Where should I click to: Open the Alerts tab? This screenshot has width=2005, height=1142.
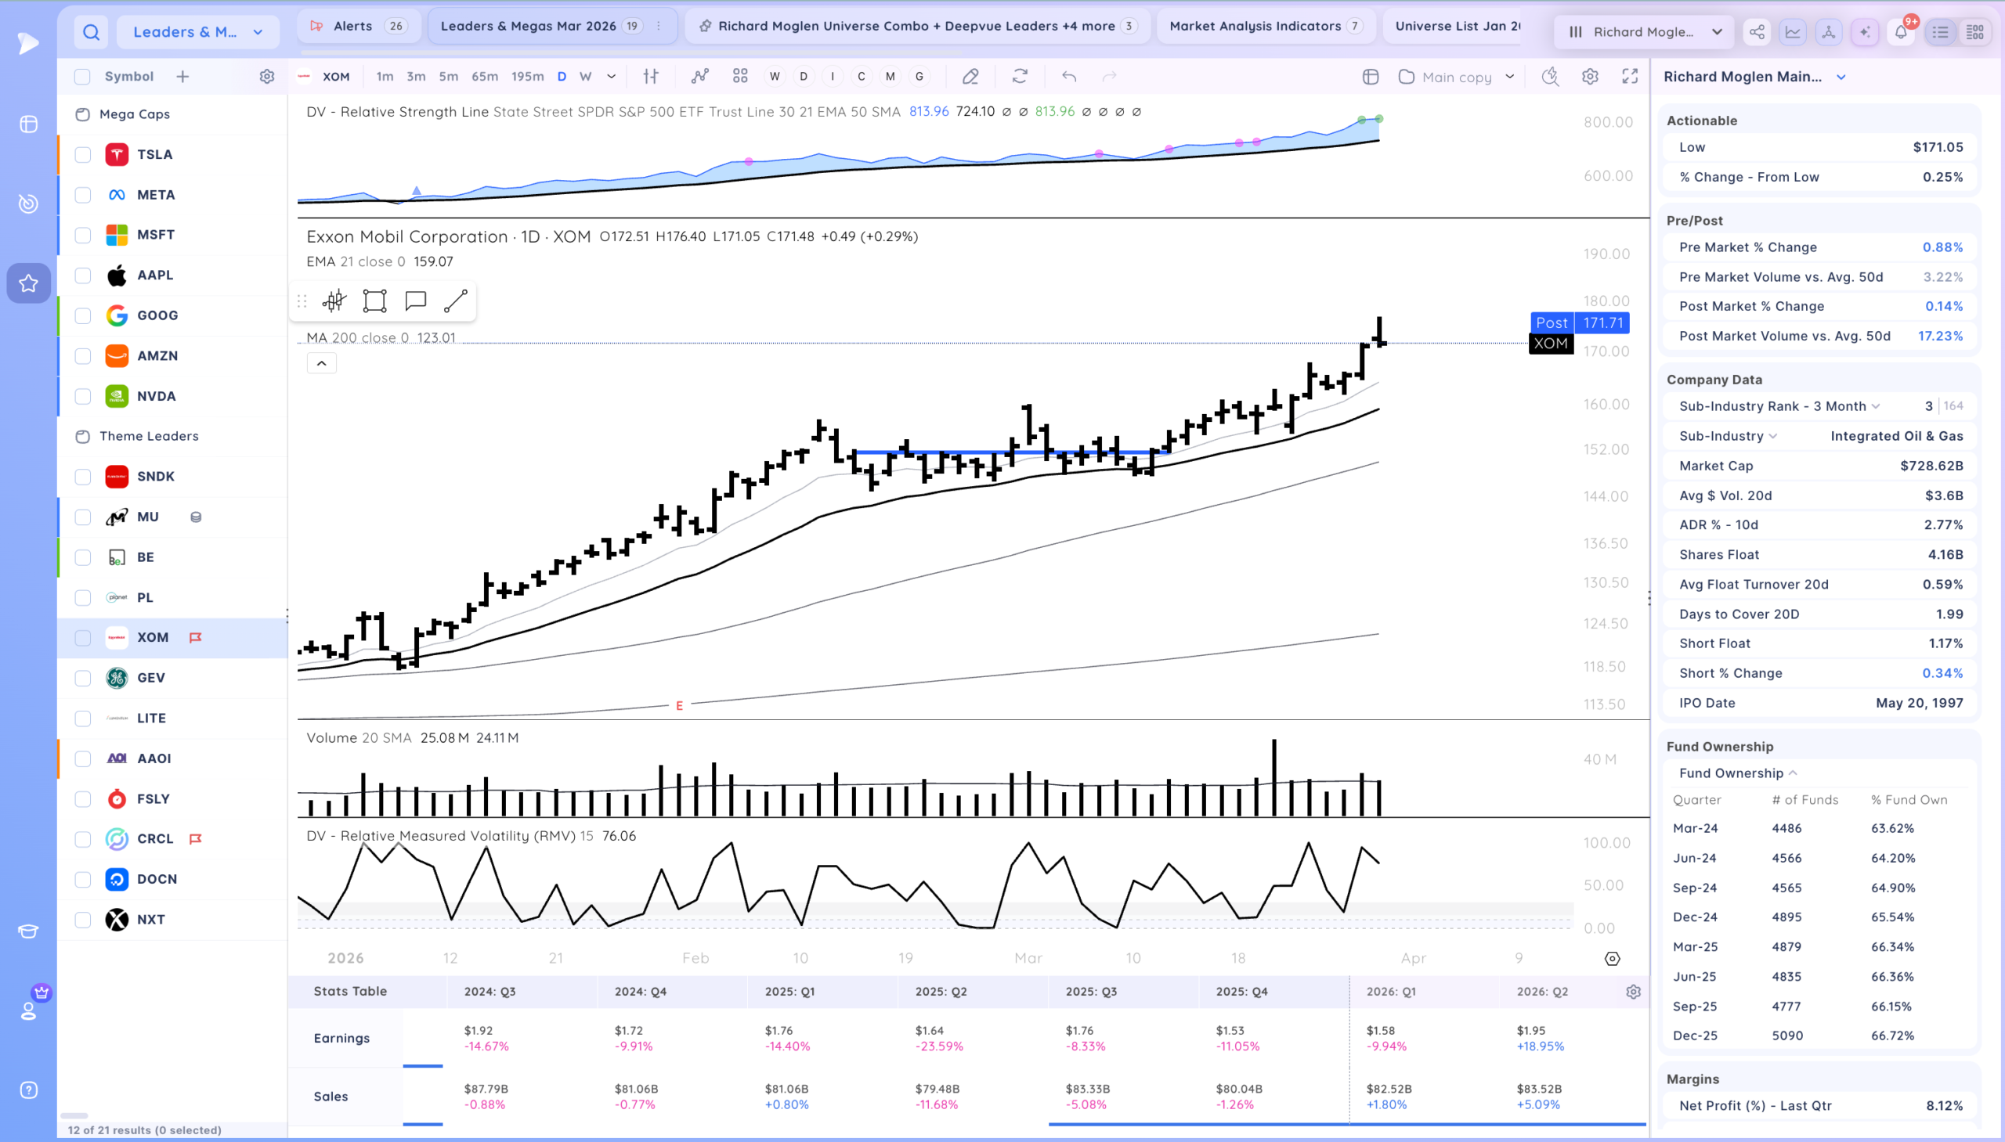coord(359,26)
